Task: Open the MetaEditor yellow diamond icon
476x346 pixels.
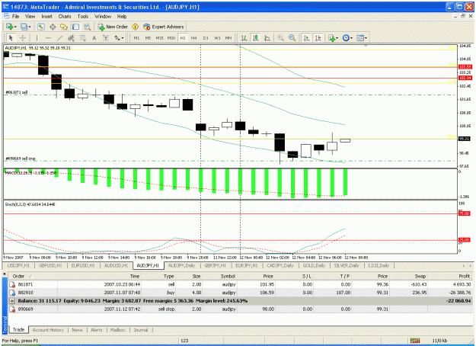Action: [x=135, y=27]
